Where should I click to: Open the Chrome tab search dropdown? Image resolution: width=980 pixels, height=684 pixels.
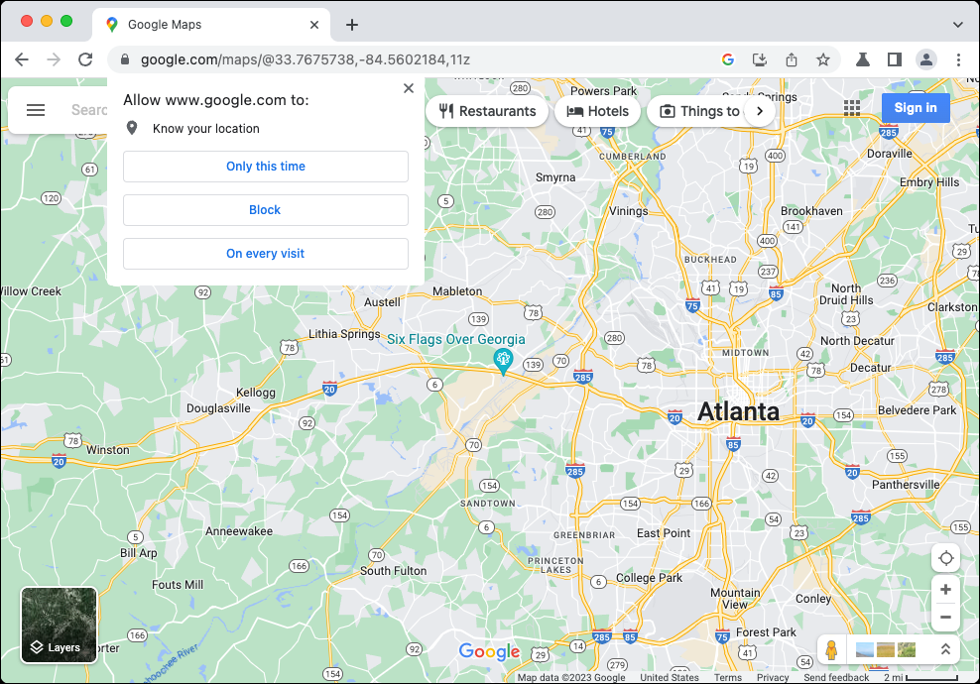point(958,24)
